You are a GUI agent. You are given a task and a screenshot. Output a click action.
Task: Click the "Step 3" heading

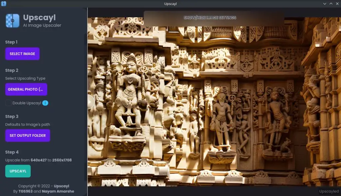pos(12,116)
